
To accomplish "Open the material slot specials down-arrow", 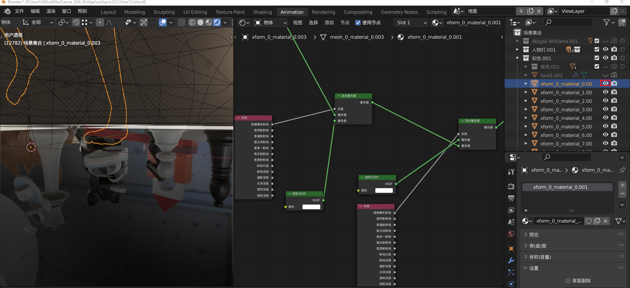I will click(x=622, y=205).
